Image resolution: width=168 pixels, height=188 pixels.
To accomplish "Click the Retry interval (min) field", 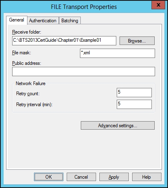I will [134, 104].
